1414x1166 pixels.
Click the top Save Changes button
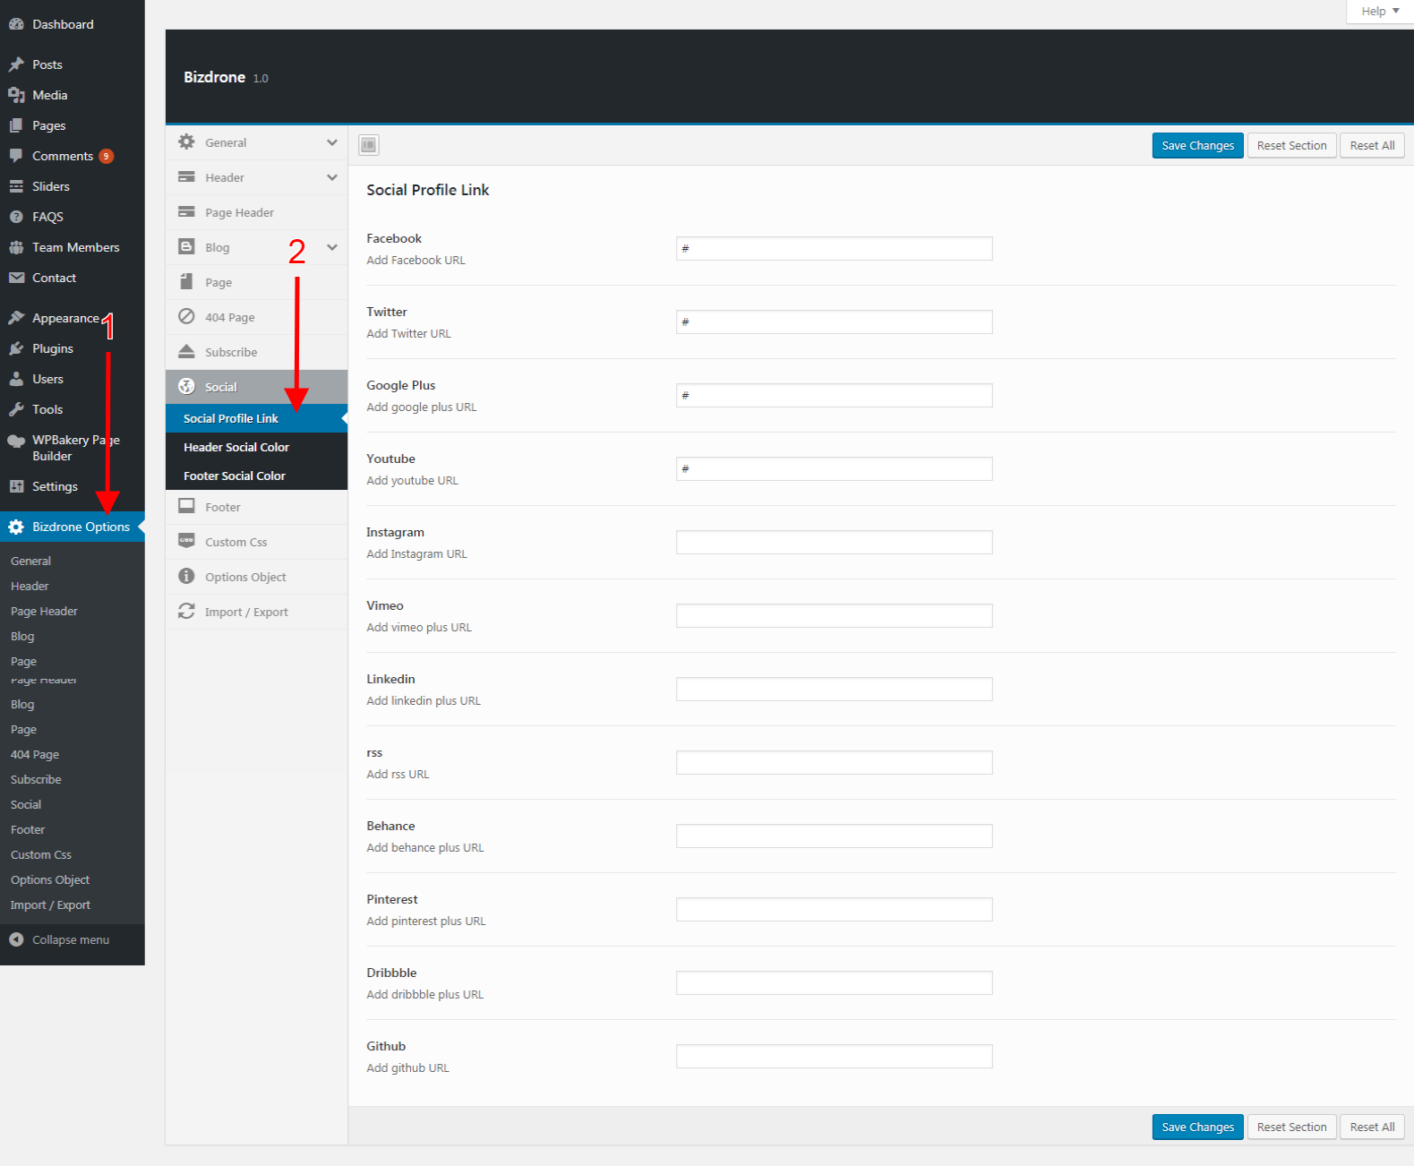[x=1197, y=145]
